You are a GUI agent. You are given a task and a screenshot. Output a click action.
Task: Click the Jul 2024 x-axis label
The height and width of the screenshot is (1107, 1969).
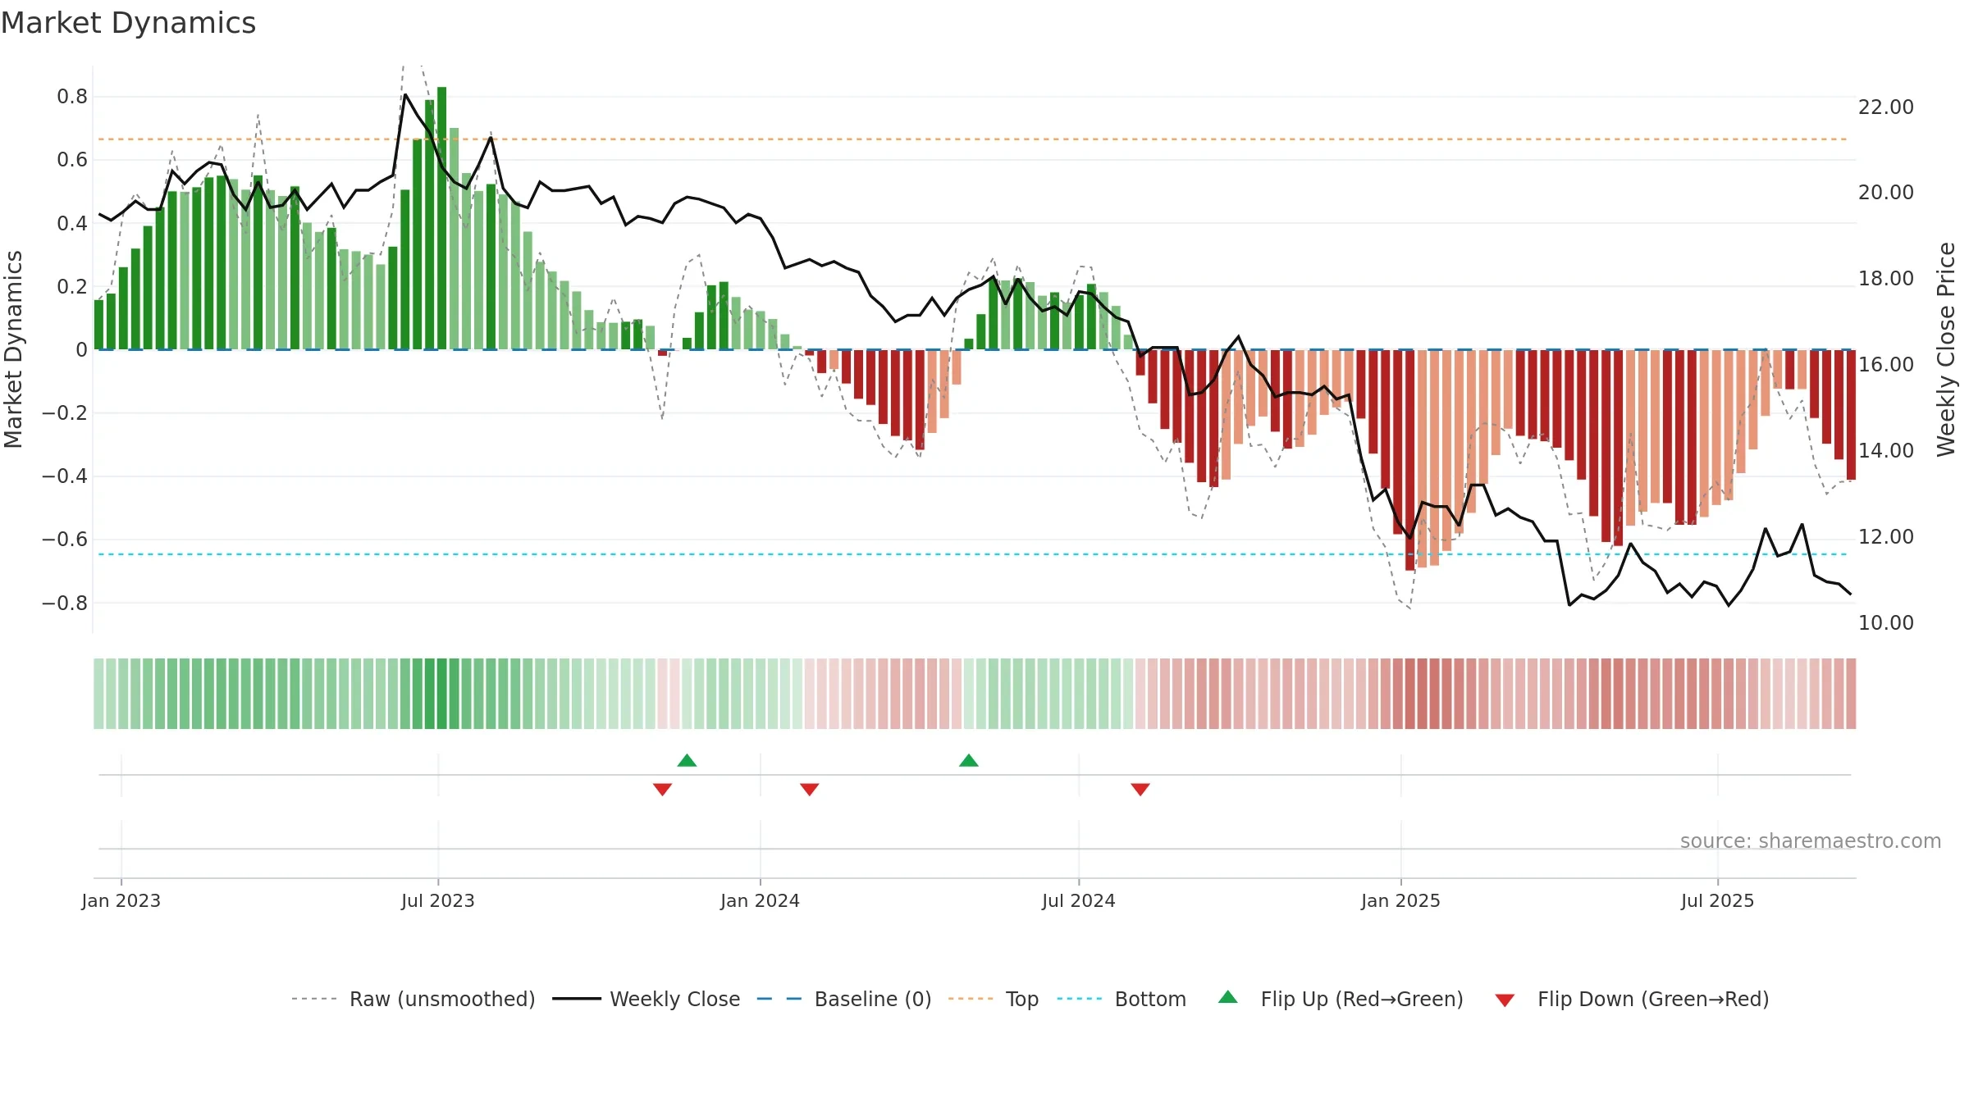coord(1079,900)
